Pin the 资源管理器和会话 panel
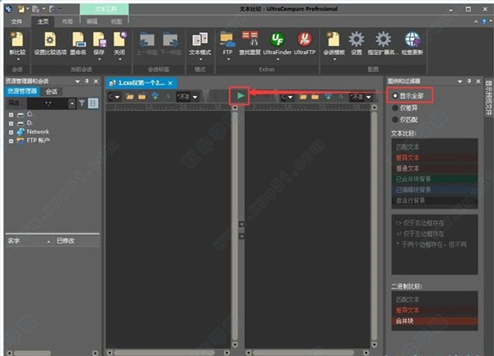The height and width of the screenshot is (356, 494). [86, 81]
